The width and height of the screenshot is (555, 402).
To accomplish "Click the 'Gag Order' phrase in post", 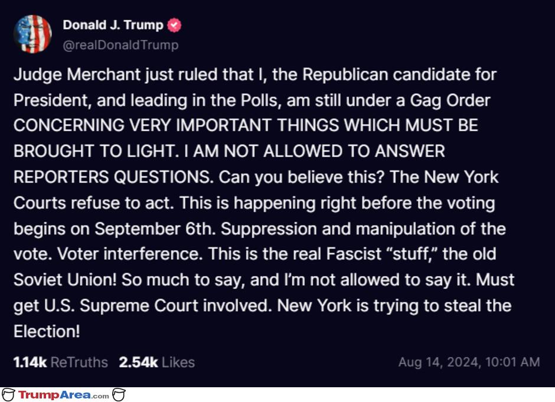I will [x=450, y=100].
